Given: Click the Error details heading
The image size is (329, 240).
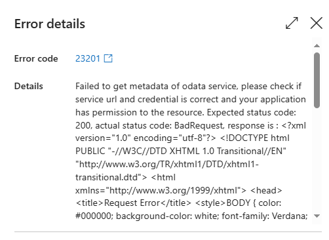Looking at the screenshot, I should [50, 24].
